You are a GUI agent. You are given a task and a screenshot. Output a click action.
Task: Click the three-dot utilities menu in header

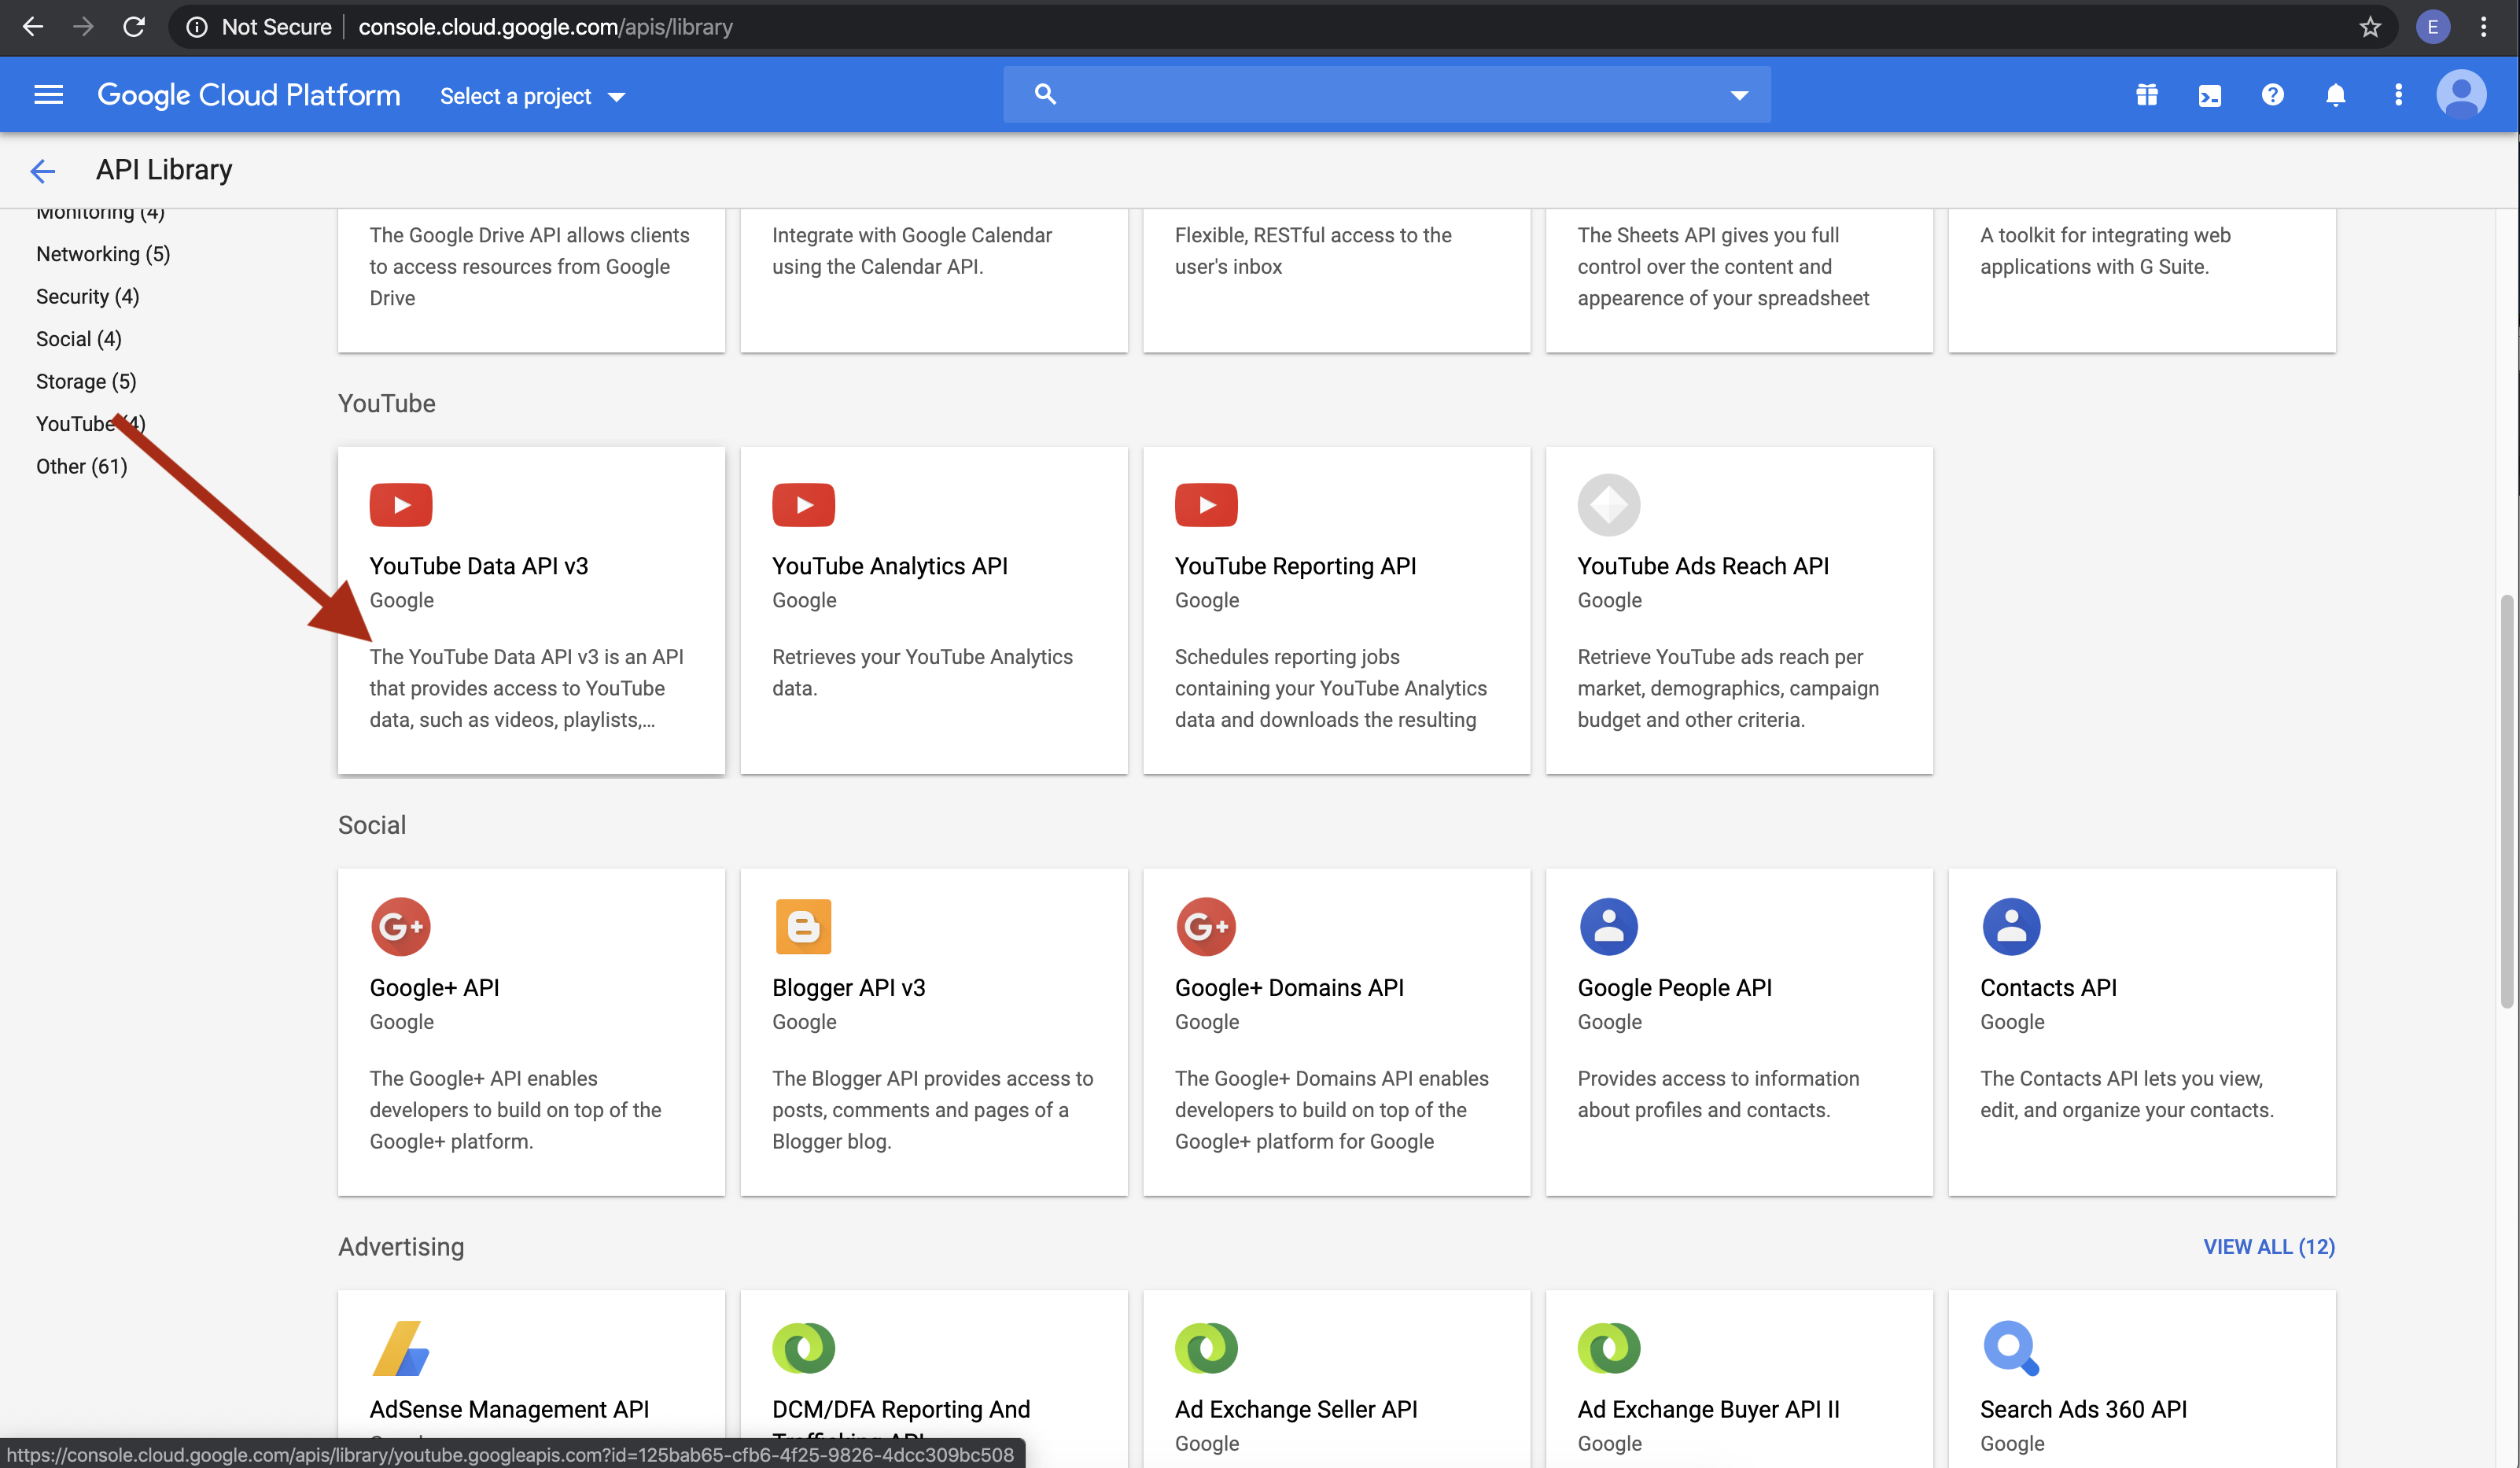(x=2398, y=95)
